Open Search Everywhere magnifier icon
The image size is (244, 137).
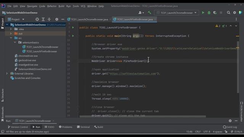(228, 13)
